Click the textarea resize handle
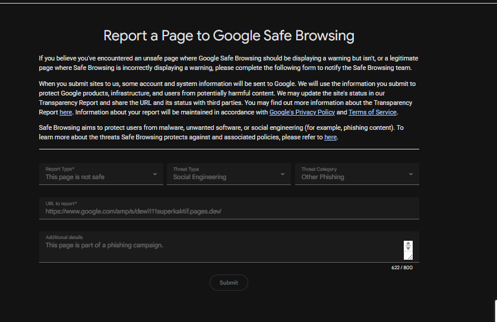Viewport: 497px width, 322px height. click(x=410, y=257)
